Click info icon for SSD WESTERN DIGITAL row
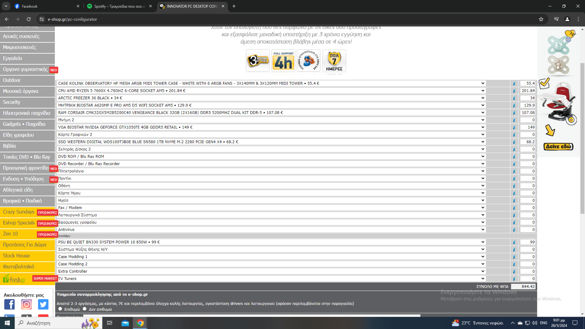 [x=514, y=142]
